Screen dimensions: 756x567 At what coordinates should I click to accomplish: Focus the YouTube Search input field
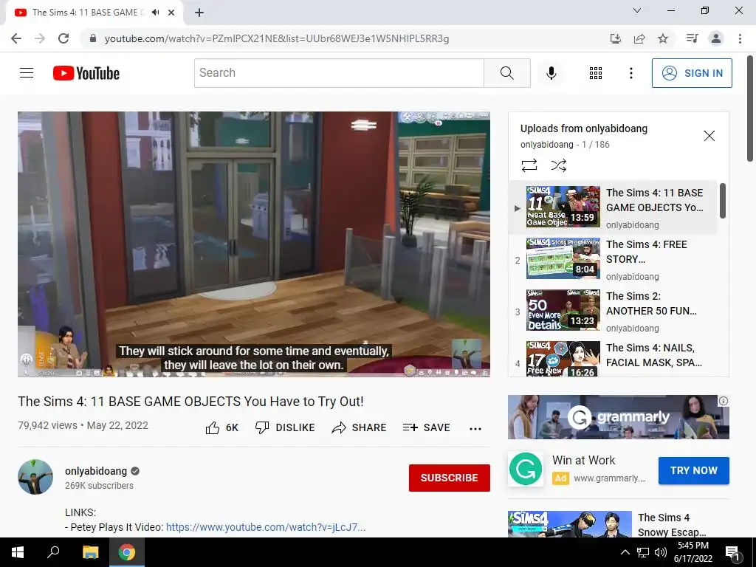coord(339,73)
